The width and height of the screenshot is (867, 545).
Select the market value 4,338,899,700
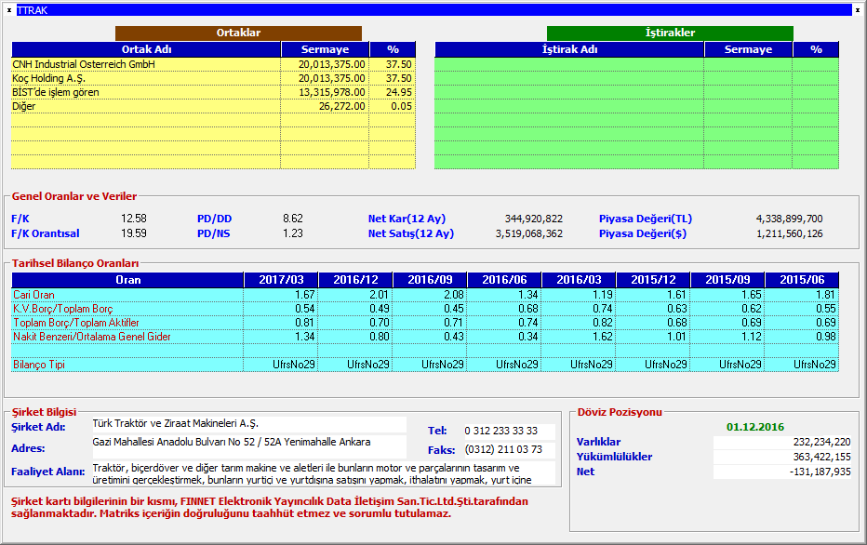[x=790, y=219]
